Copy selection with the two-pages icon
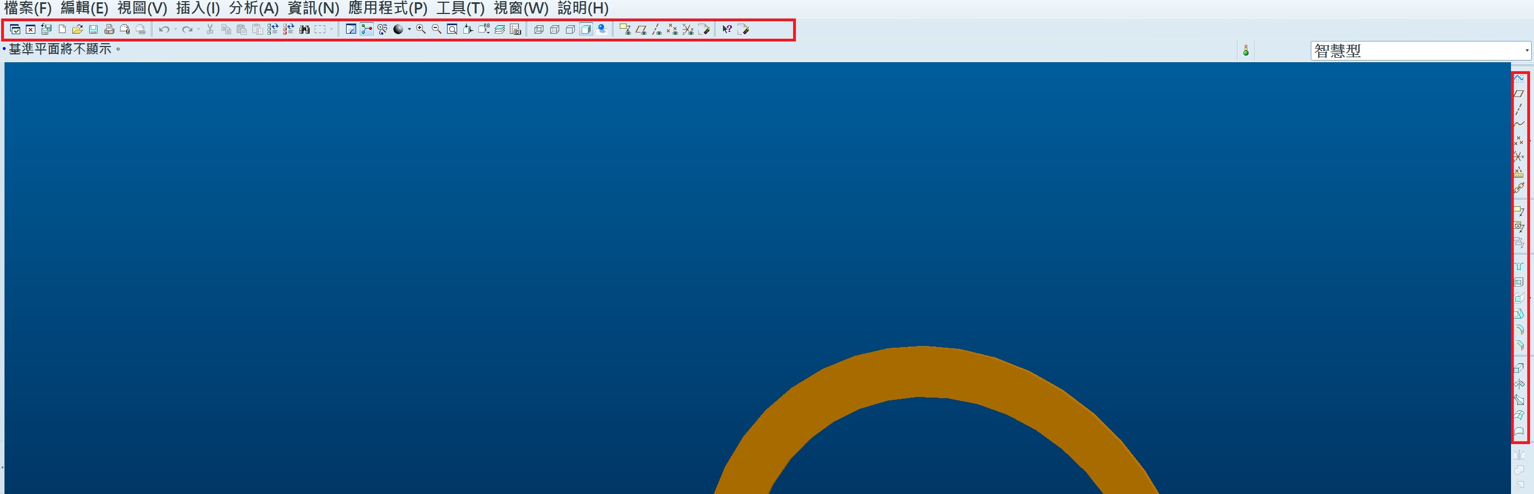The width and height of the screenshot is (1534, 494). (225, 29)
